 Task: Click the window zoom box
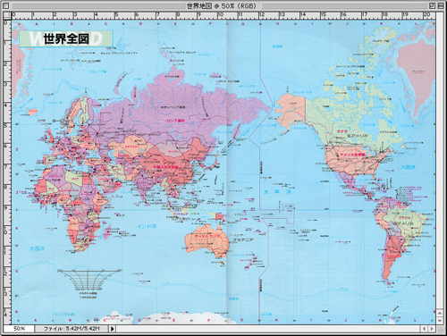tap(432, 5)
